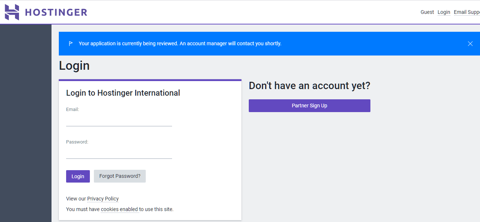This screenshot has width=480, height=222.
Task: Click the large Login page title
Action: [74, 65]
